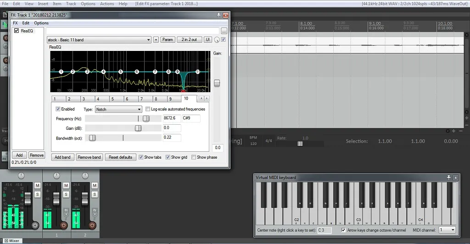Open MIDI channel dropdown

point(448,230)
